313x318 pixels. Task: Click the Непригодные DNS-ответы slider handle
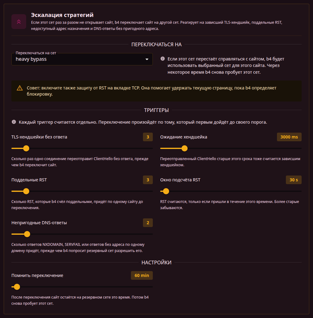point(27,234)
